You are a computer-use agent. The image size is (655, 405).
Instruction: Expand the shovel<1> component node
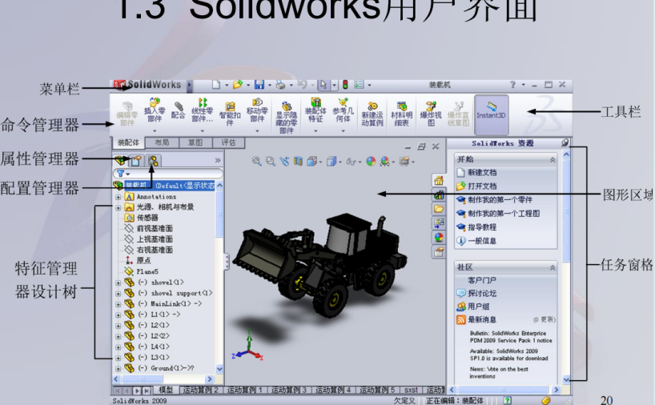119,283
